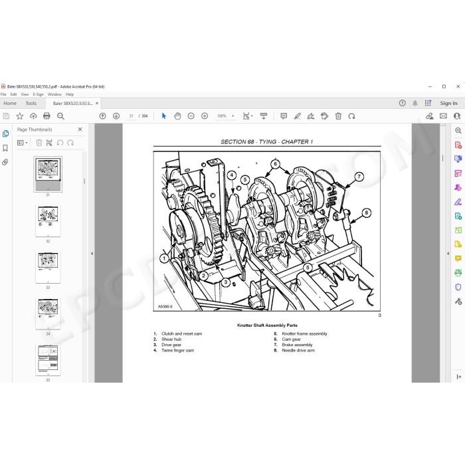The height and width of the screenshot is (465, 465).
Task: Open thumbnail options dropdown menu
Action: pyautogui.click(x=23, y=143)
